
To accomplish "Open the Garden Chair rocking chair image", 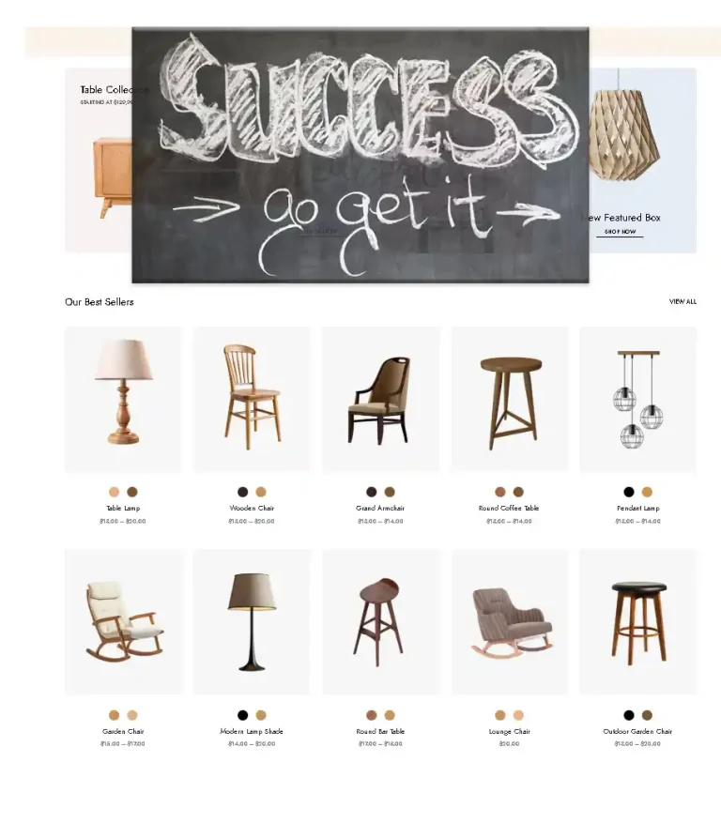I will (x=123, y=622).
